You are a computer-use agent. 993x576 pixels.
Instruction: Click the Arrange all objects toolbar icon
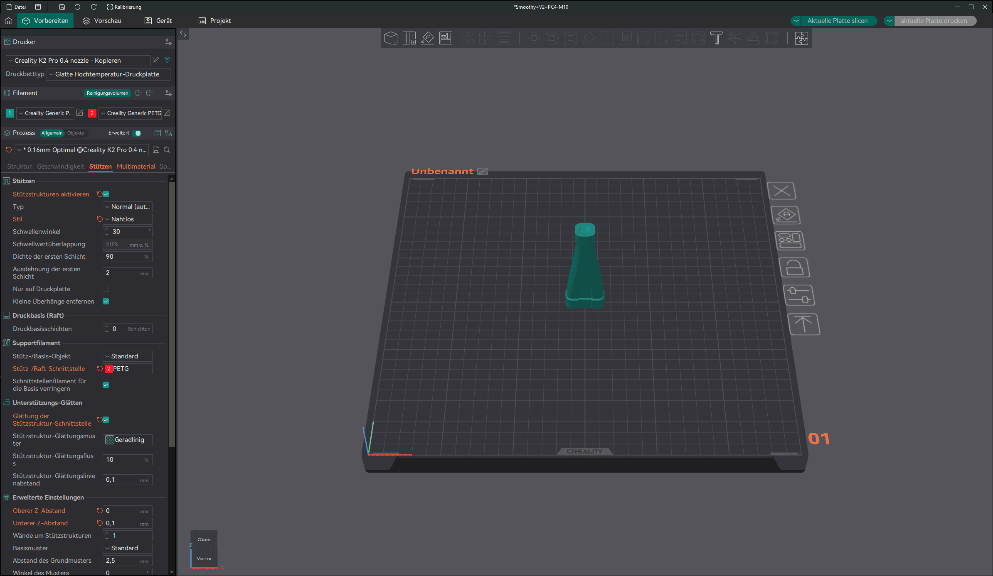pos(446,38)
